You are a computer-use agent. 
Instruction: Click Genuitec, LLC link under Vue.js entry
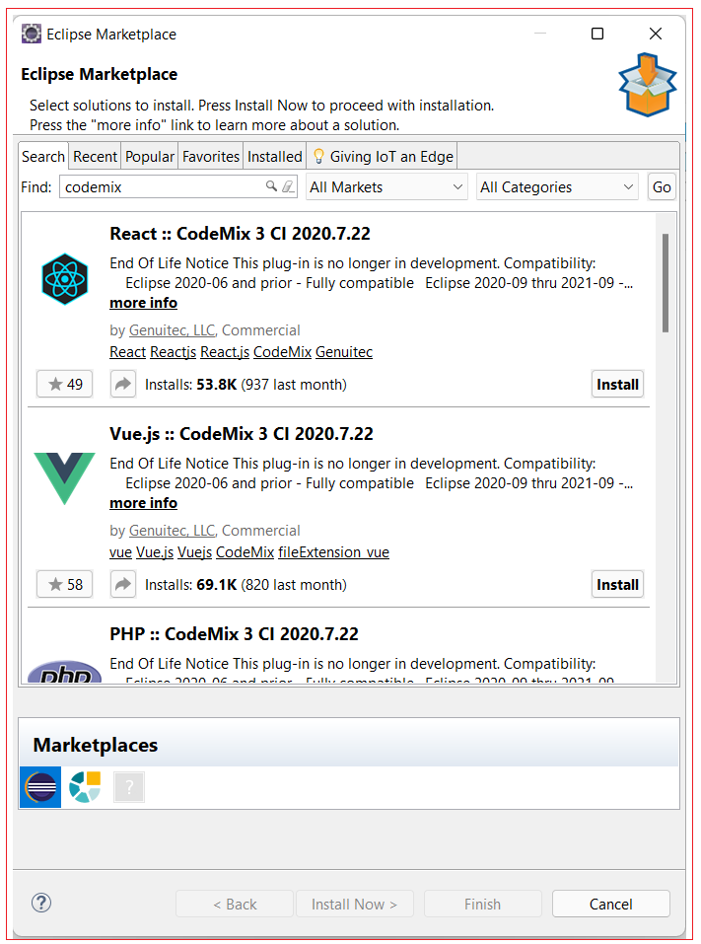point(173,531)
